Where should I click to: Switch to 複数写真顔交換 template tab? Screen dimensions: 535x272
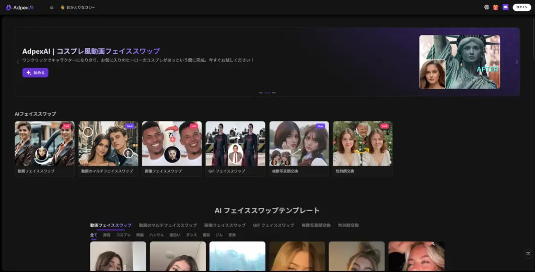click(x=316, y=225)
